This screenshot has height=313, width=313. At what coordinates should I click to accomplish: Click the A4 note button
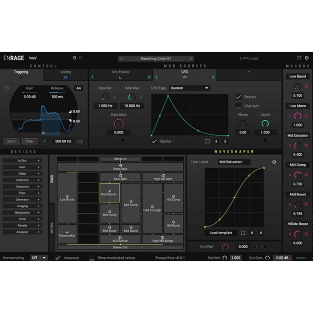(x=78, y=88)
